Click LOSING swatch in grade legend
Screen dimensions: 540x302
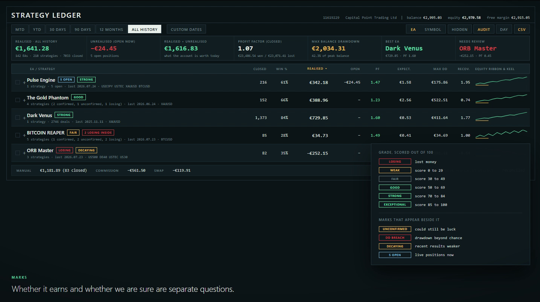tap(395, 162)
